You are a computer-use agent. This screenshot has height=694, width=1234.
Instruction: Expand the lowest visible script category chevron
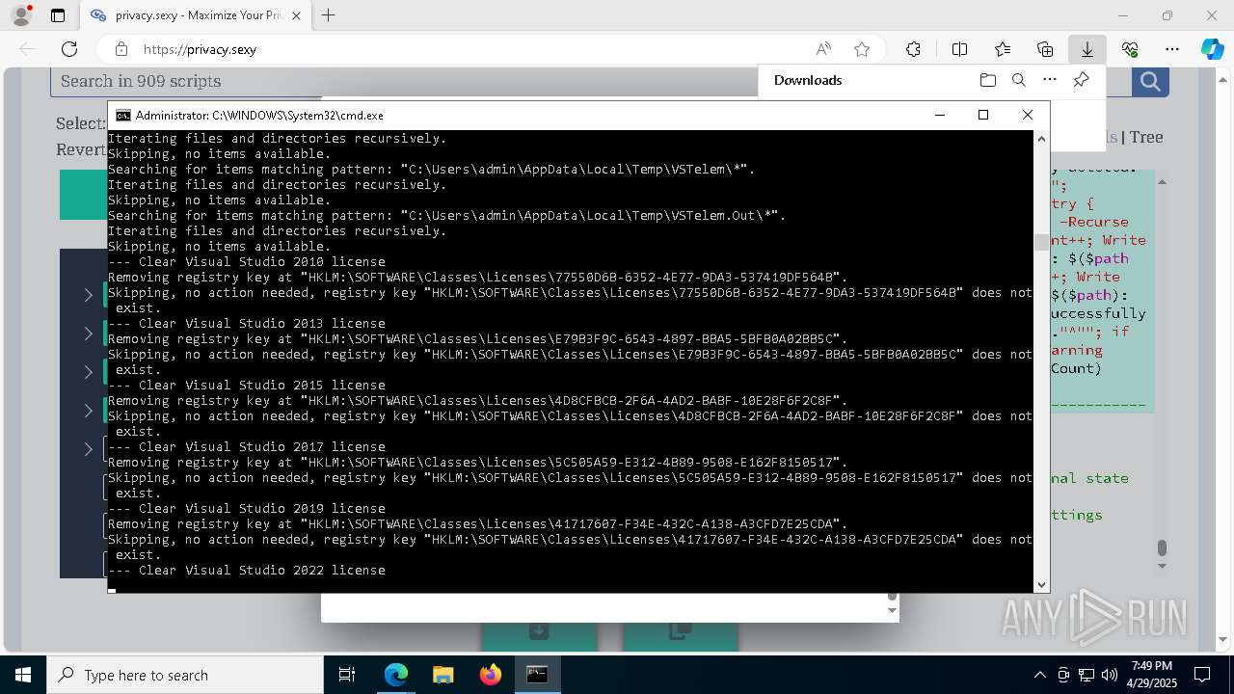tap(88, 449)
